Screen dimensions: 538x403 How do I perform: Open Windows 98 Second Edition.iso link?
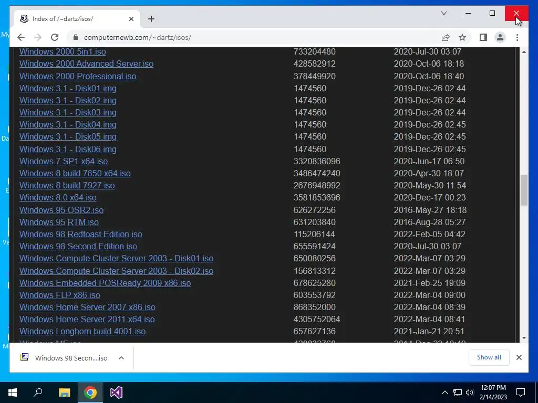[78, 246]
